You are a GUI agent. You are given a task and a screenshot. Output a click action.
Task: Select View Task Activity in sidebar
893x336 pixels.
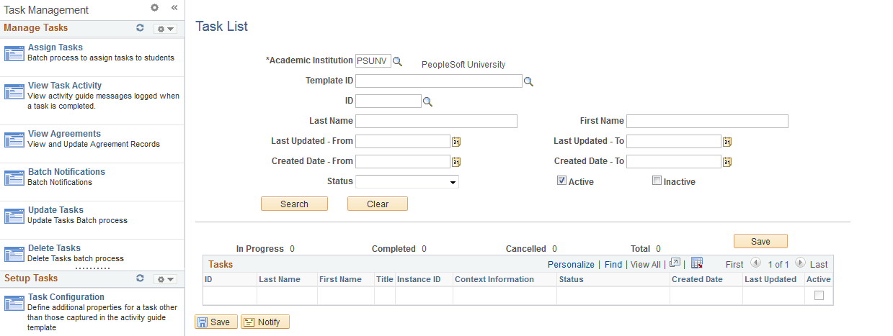tap(65, 86)
